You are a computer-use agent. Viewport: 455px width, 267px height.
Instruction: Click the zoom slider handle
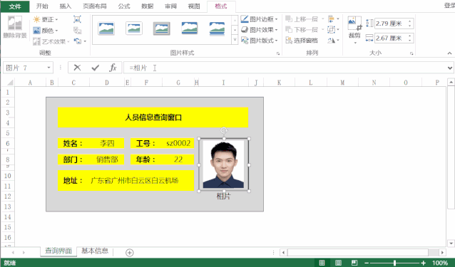(x=395, y=263)
